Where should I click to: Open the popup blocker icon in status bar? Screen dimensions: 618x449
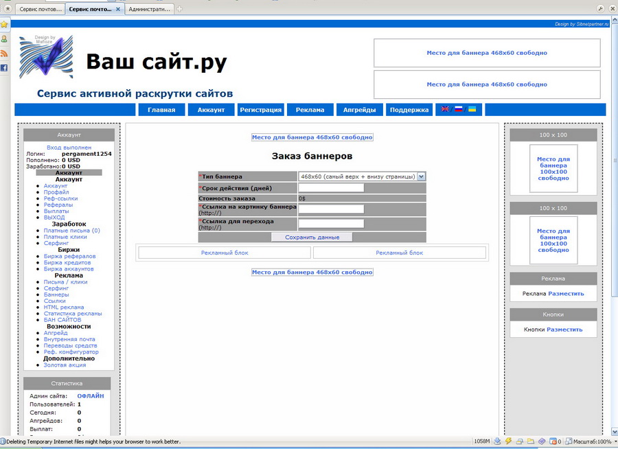pos(553,441)
